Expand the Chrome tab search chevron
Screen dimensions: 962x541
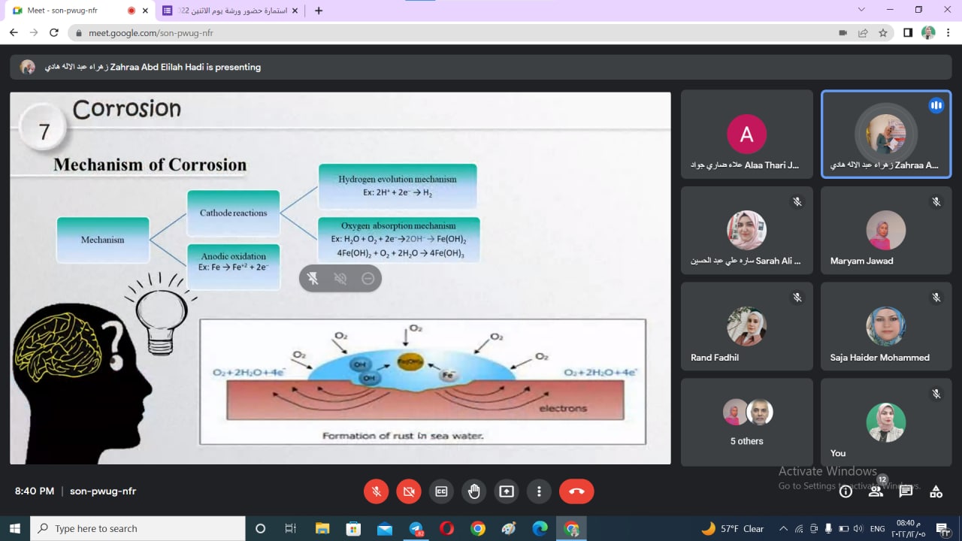click(x=861, y=10)
